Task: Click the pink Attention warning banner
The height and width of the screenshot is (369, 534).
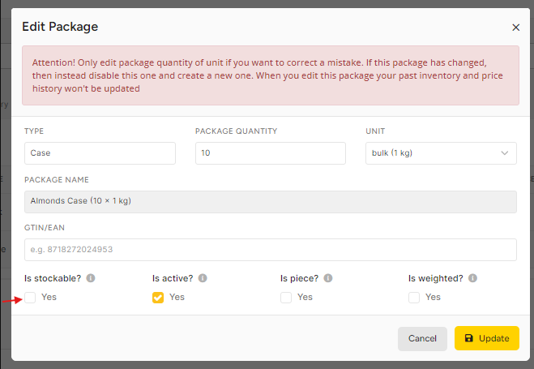Action: click(271, 75)
